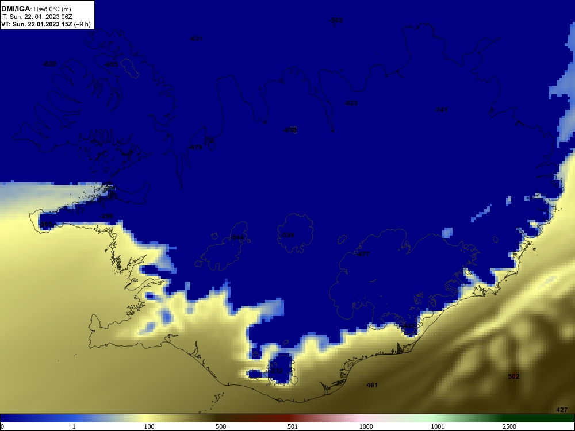The height and width of the screenshot is (431, 575).
Task: Click the '0' tick on the color scale
Action: (x=2, y=426)
